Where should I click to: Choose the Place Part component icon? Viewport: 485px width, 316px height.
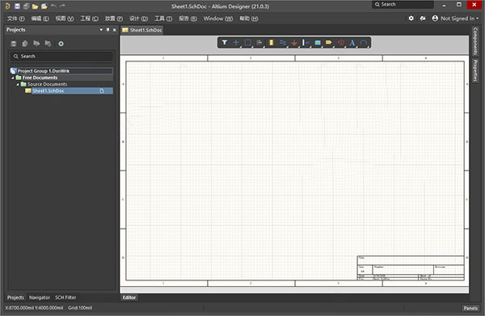272,43
